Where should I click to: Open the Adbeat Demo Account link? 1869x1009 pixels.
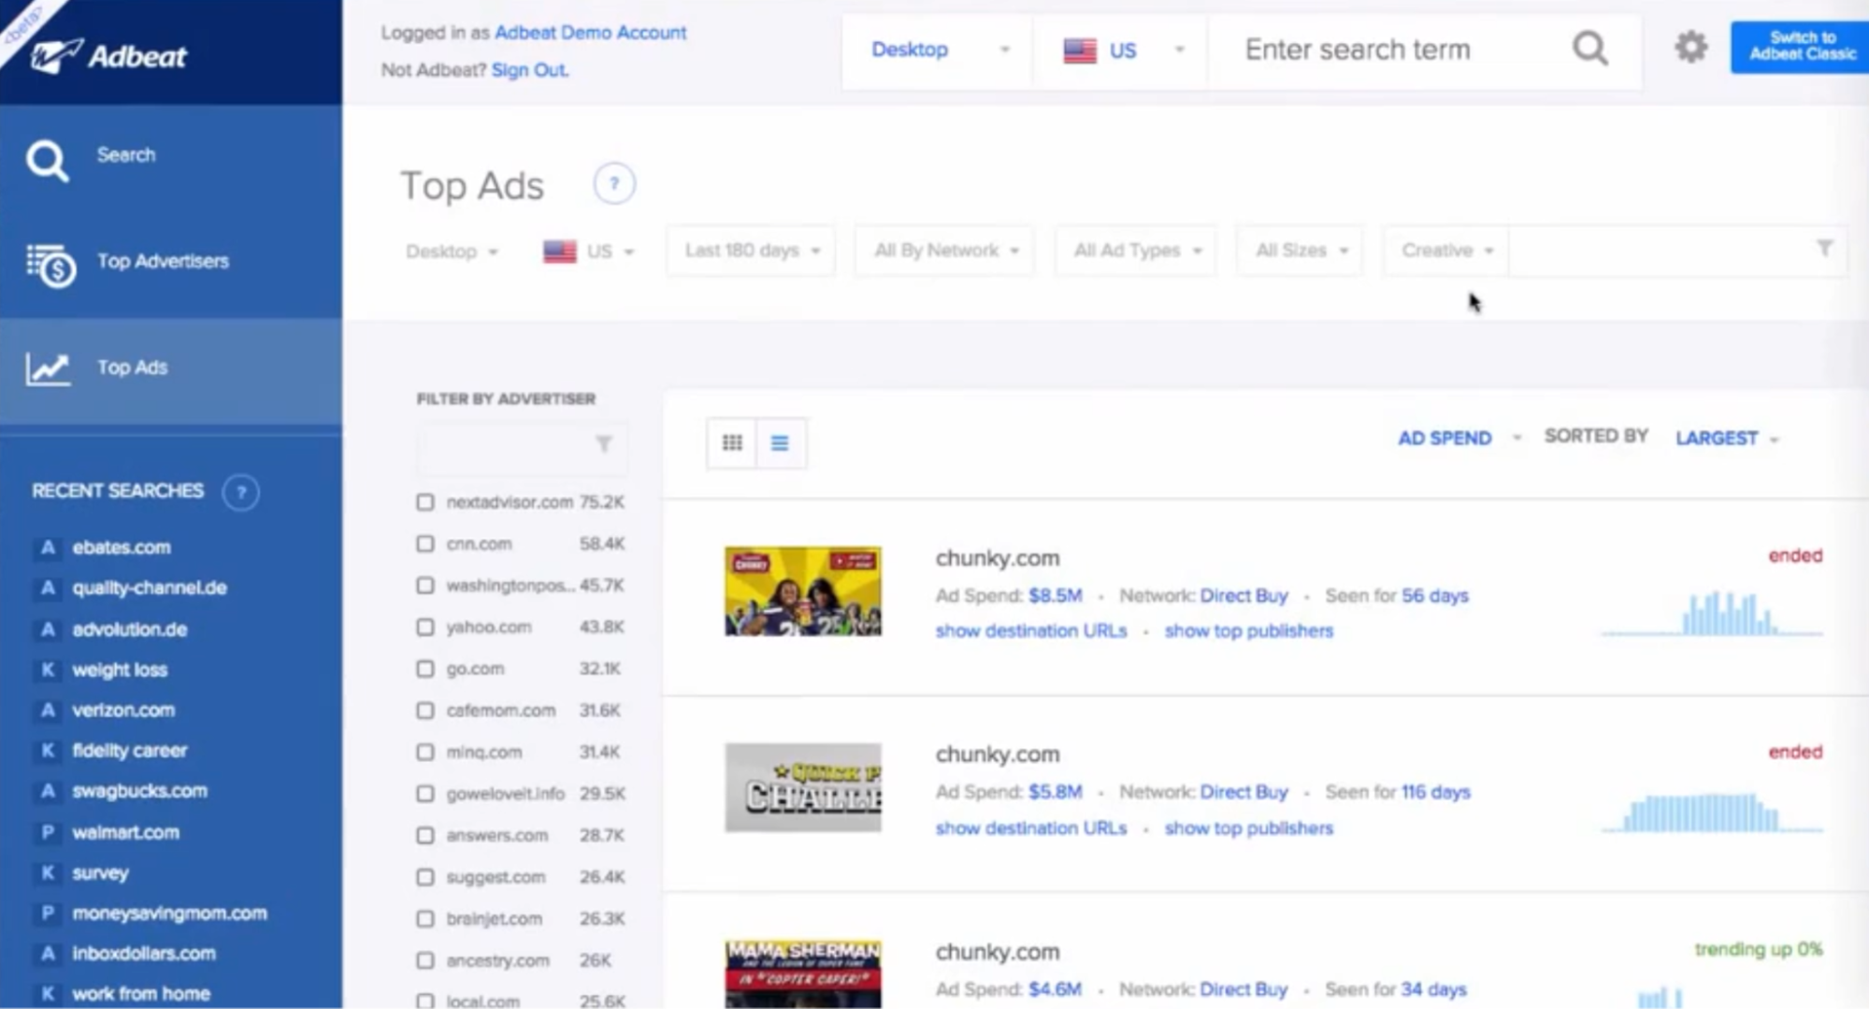pyautogui.click(x=590, y=33)
